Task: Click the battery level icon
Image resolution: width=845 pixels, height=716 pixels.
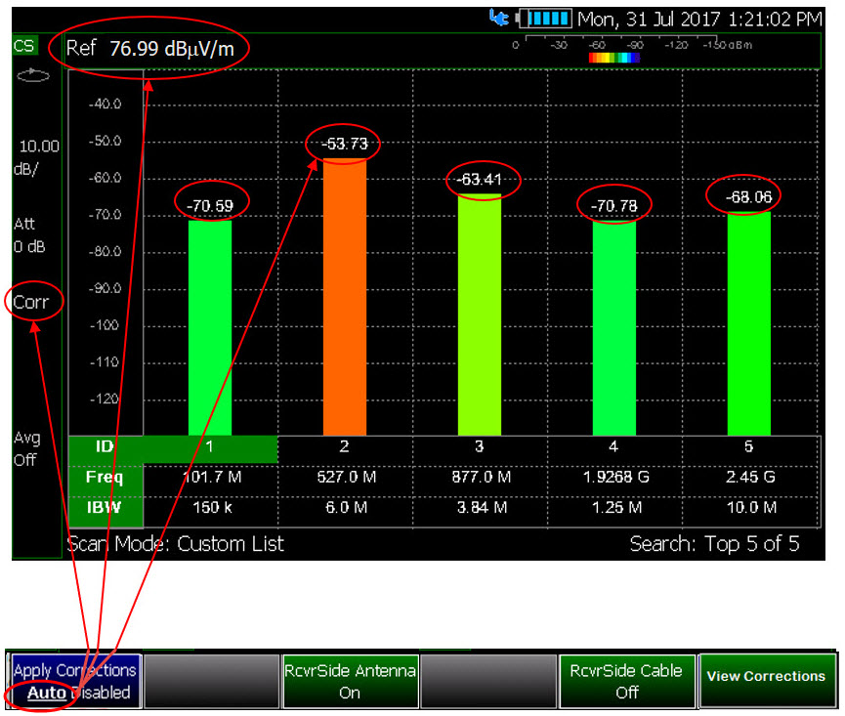Action: [544, 19]
